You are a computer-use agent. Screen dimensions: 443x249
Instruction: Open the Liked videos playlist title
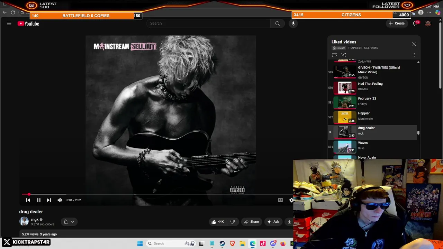click(344, 42)
